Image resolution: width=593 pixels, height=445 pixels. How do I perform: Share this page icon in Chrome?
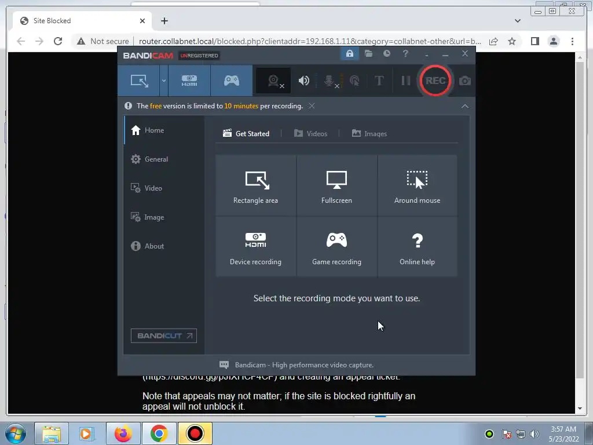click(493, 41)
